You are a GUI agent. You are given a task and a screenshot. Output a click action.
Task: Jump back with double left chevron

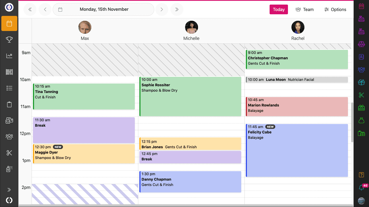point(30,9)
